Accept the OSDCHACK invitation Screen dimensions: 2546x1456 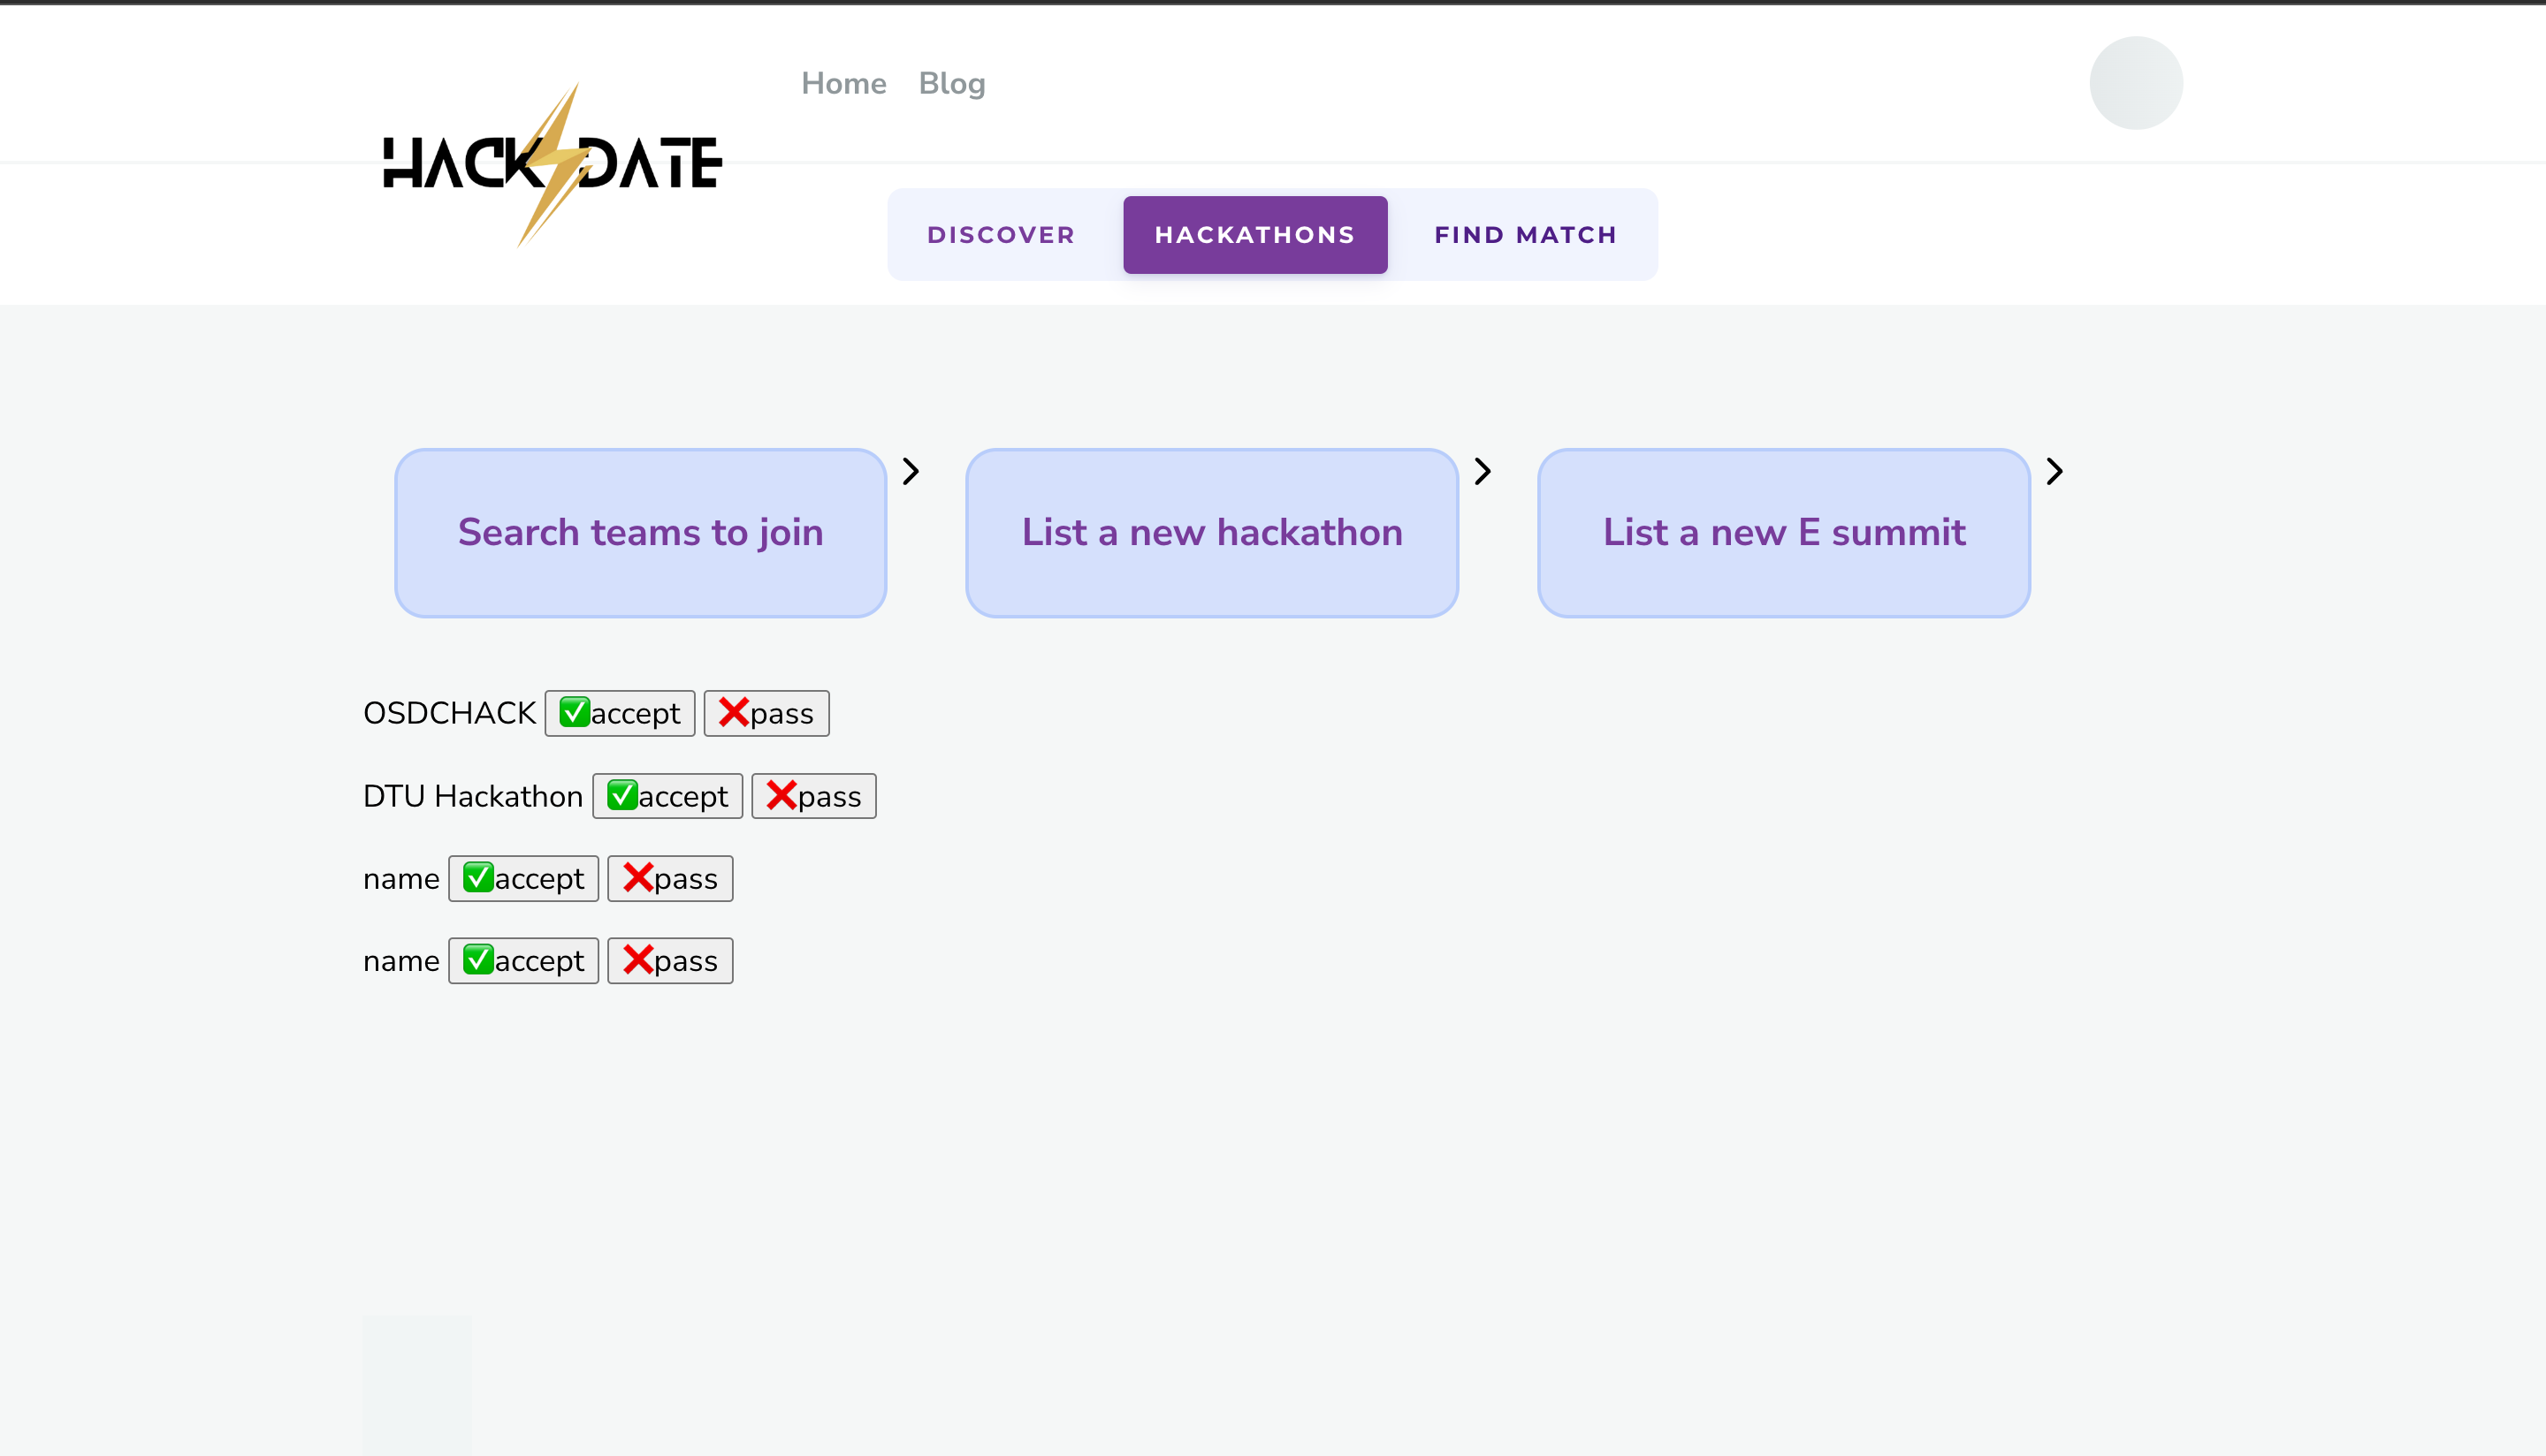tap(619, 713)
